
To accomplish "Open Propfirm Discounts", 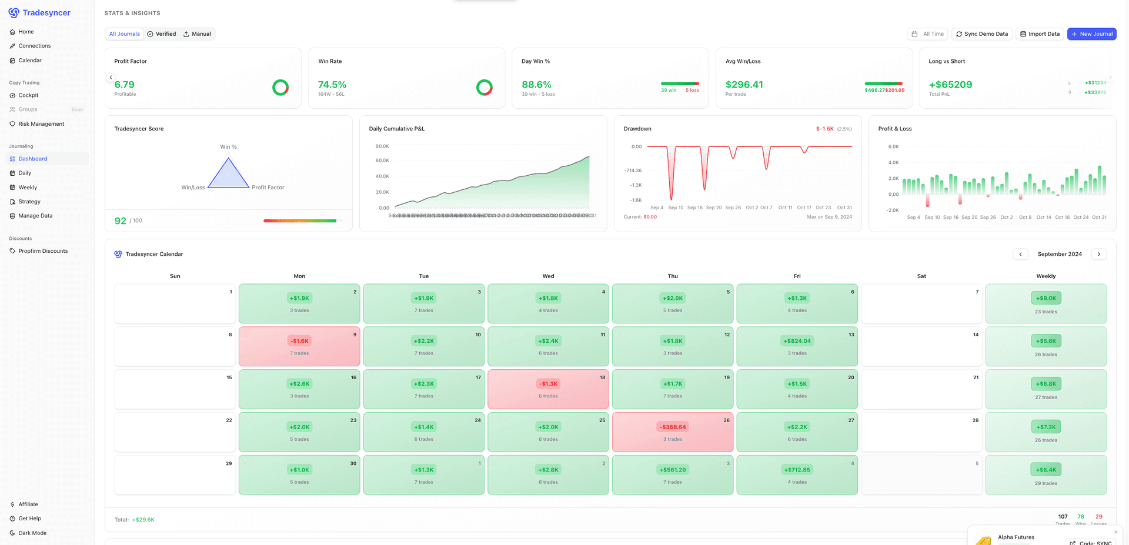I will (42, 250).
